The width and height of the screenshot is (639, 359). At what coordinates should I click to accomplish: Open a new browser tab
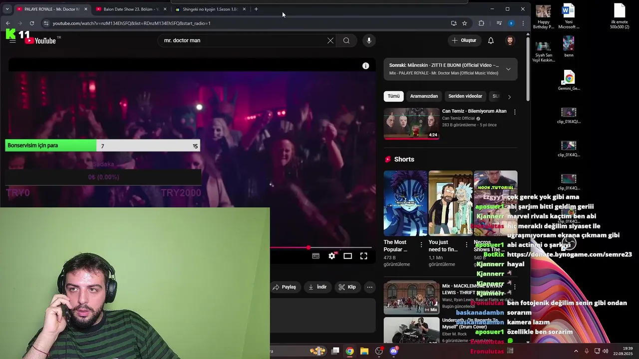pos(256,9)
